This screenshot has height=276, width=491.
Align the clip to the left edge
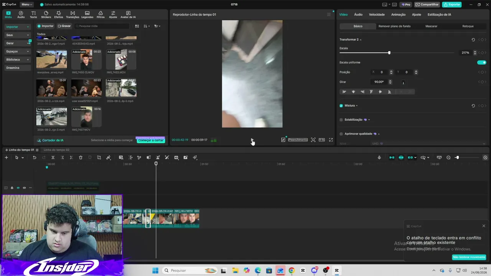344,92
